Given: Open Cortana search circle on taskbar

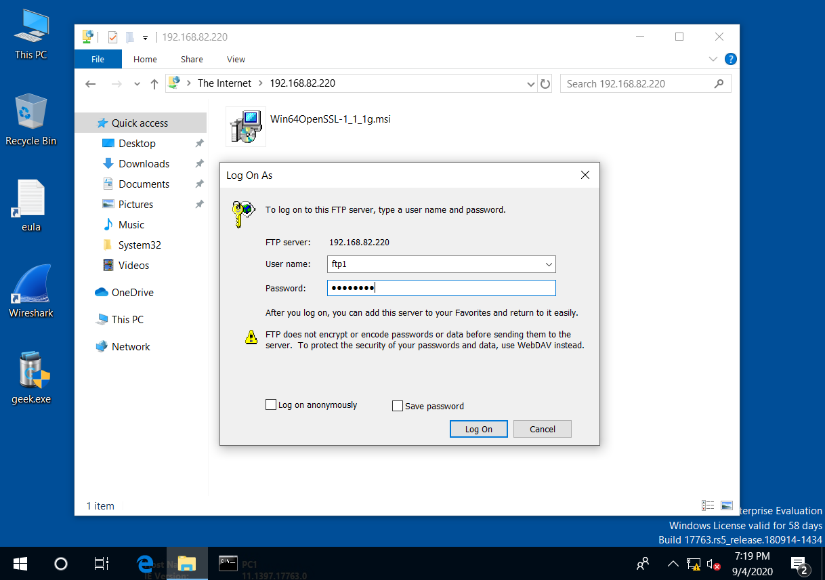Looking at the screenshot, I should click(61, 564).
